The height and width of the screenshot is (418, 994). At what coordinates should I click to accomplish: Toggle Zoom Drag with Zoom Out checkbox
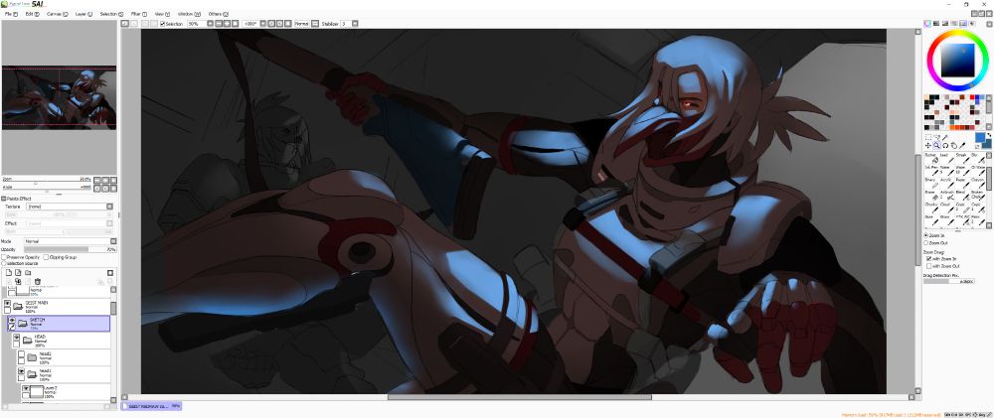928,266
